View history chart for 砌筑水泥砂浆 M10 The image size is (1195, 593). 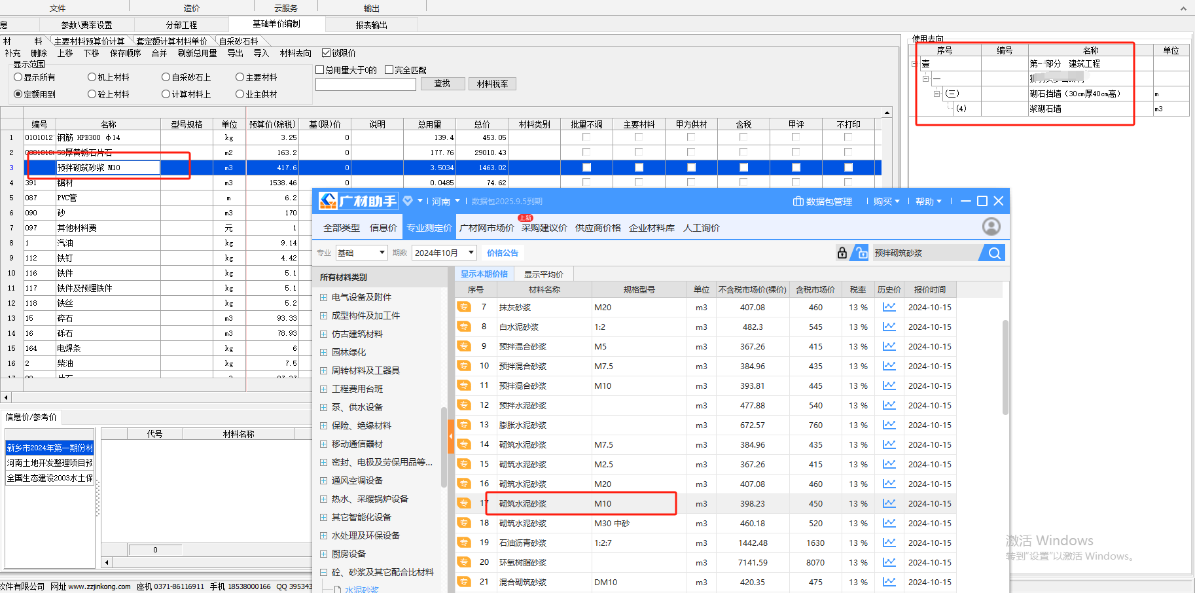(889, 503)
